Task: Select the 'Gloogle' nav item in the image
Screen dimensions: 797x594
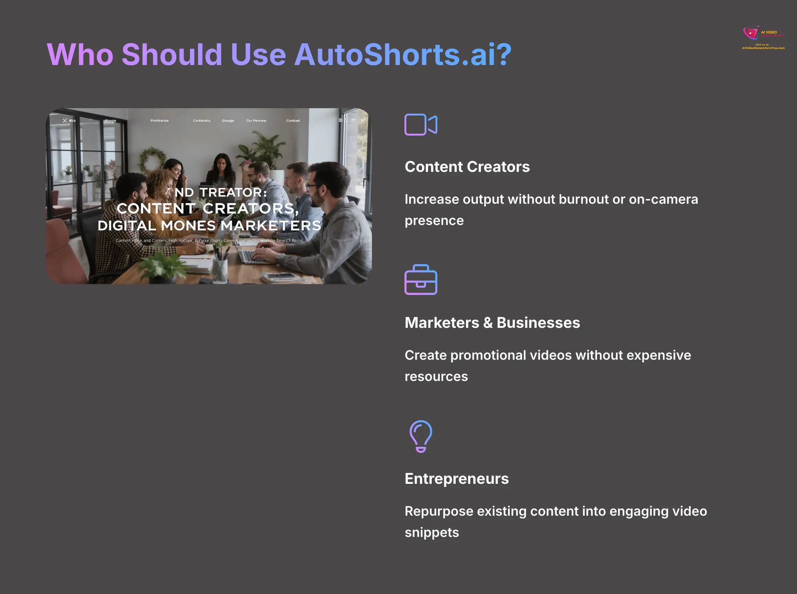Action: (x=228, y=121)
